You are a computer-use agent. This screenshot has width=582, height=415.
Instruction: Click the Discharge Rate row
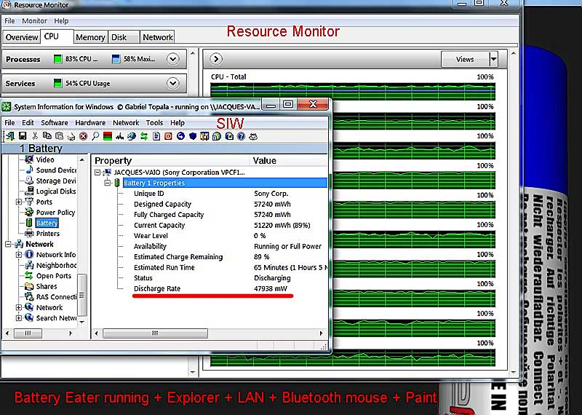(x=224, y=288)
